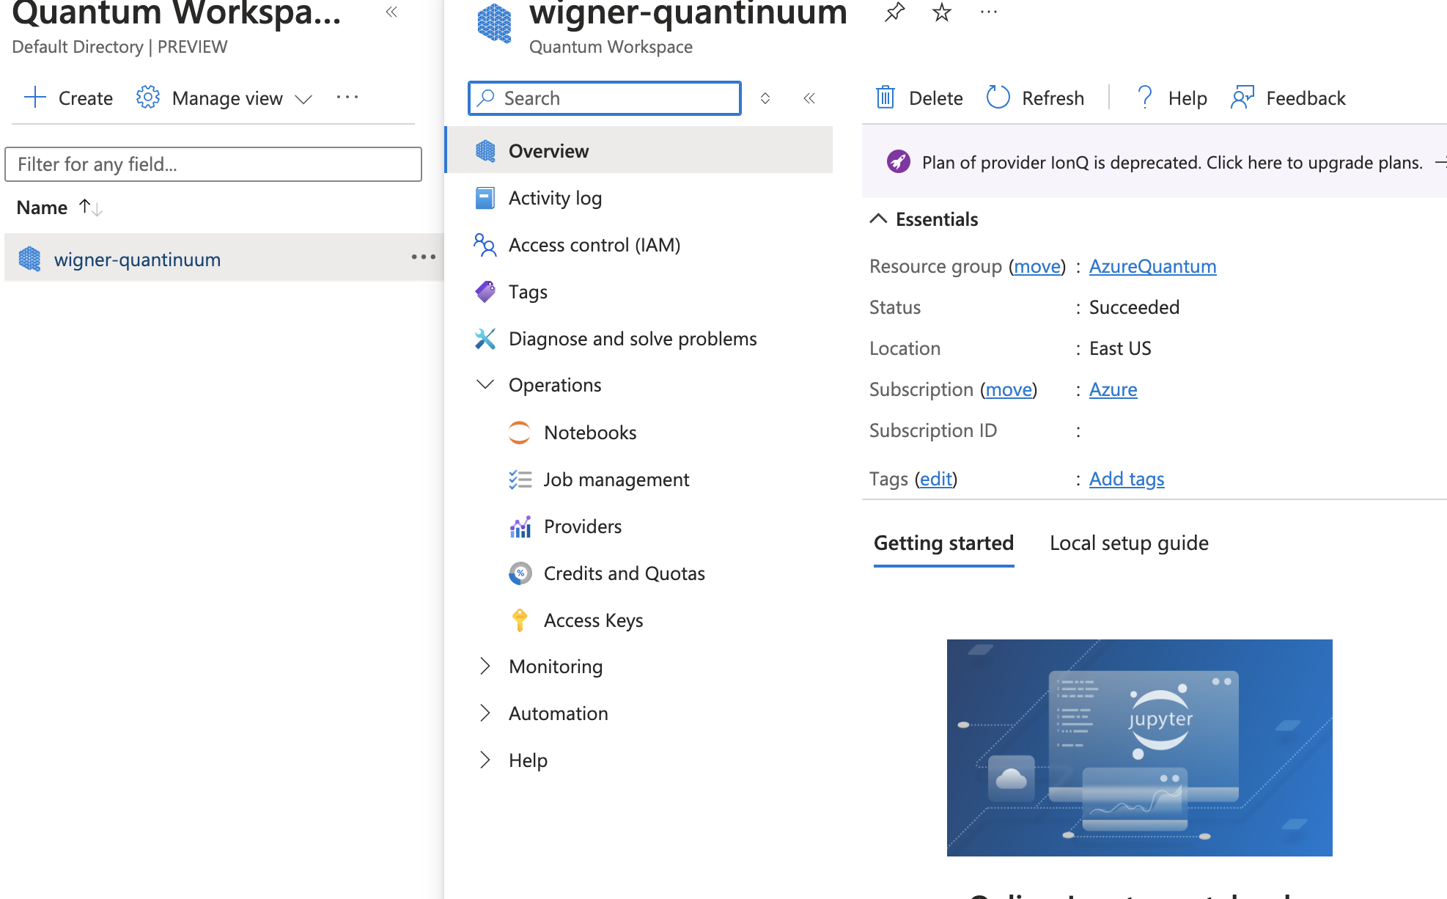View Credits and Quotas
The image size is (1447, 899).
click(x=624, y=573)
